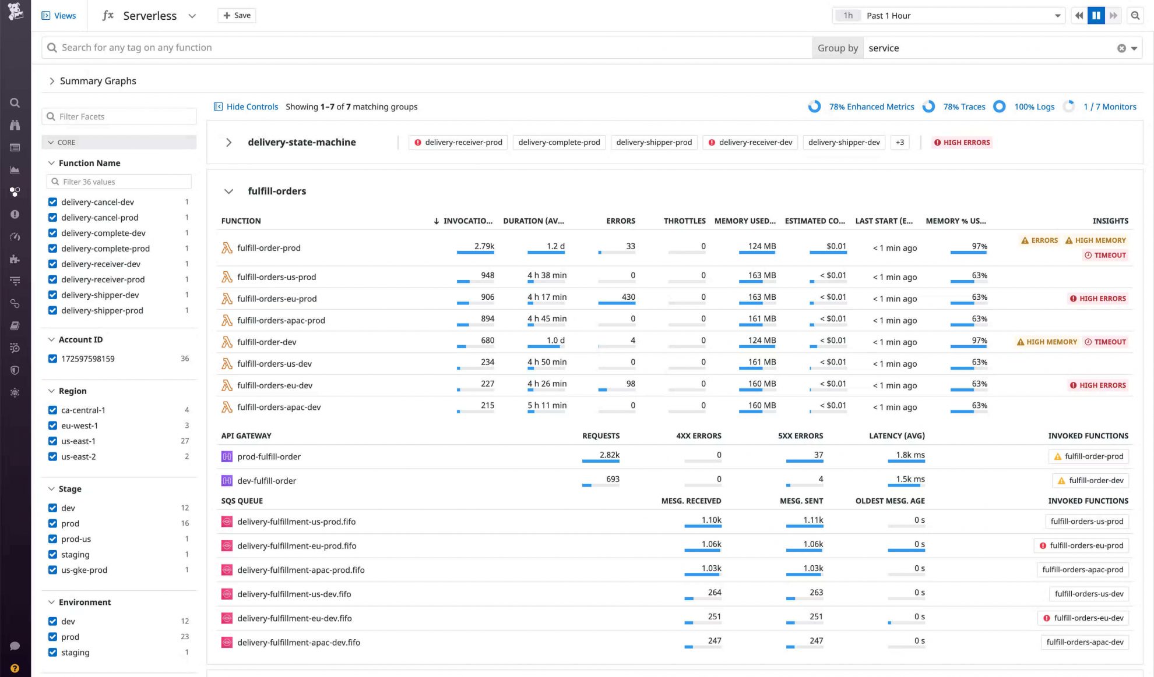This screenshot has height=677, width=1154.
Task: Open the Serverless view switcher
Action: (x=192, y=16)
